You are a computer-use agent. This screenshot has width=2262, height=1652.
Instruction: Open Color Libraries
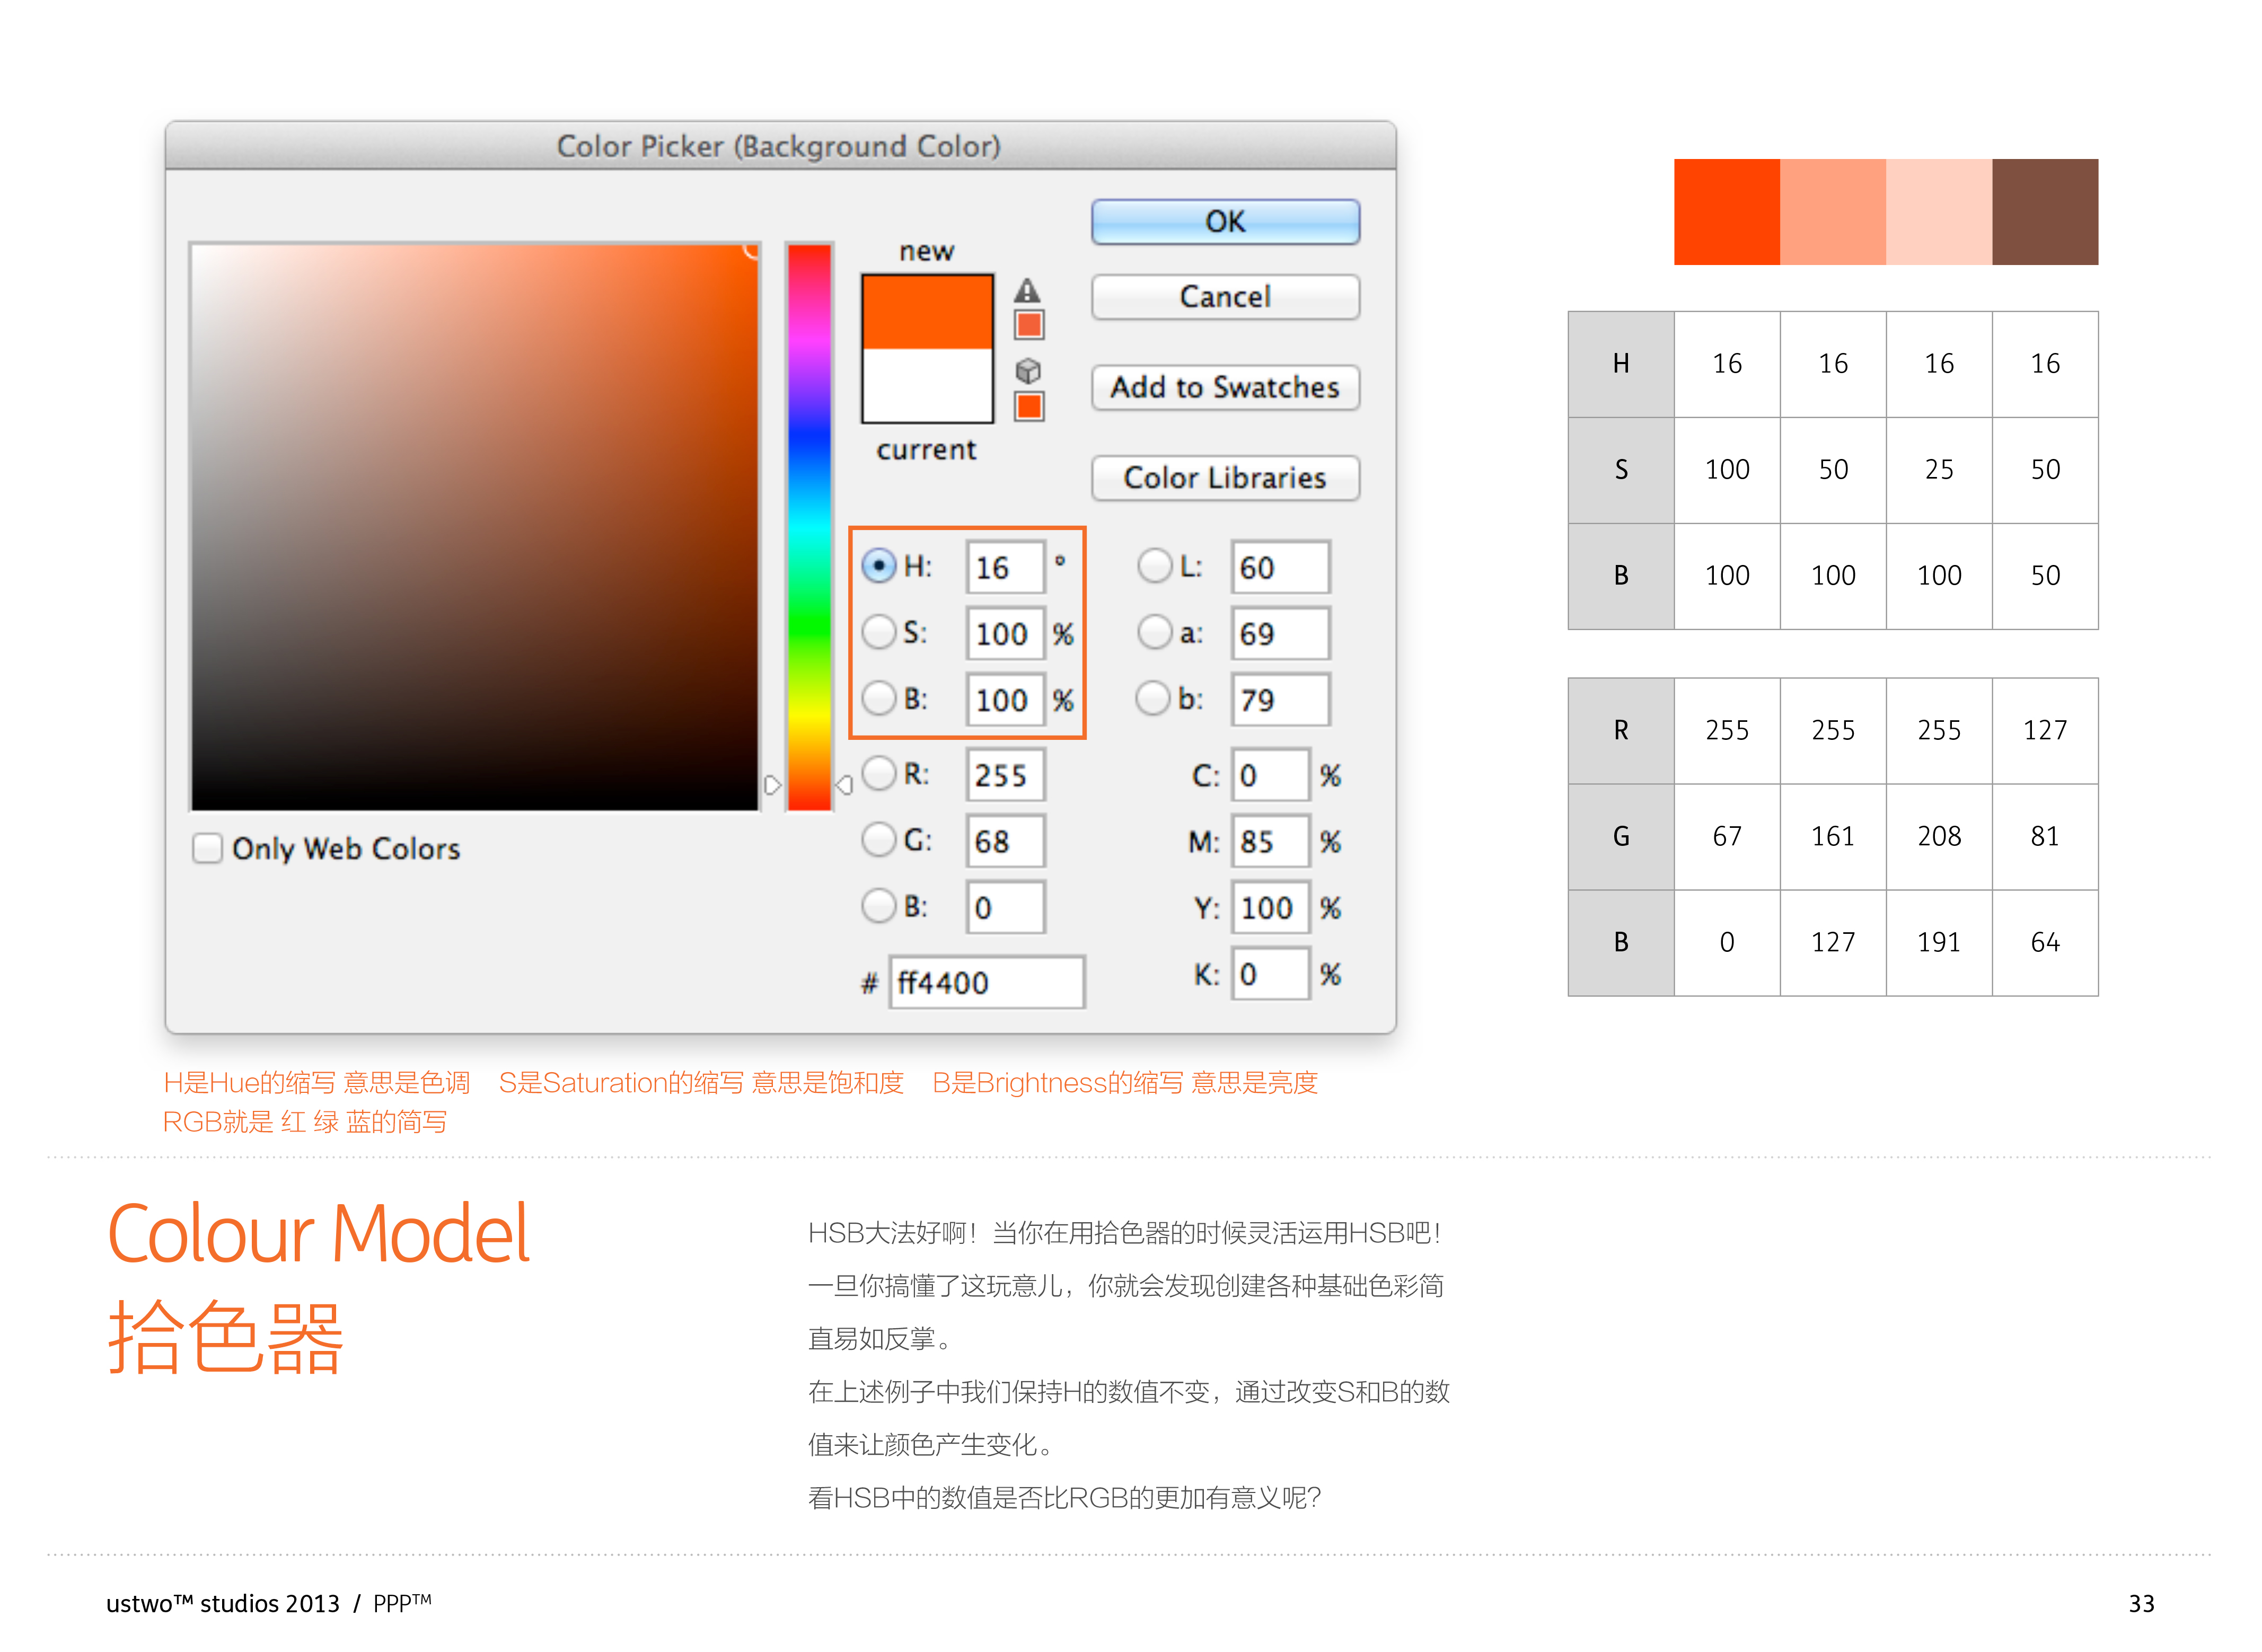[x=1225, y=478]
